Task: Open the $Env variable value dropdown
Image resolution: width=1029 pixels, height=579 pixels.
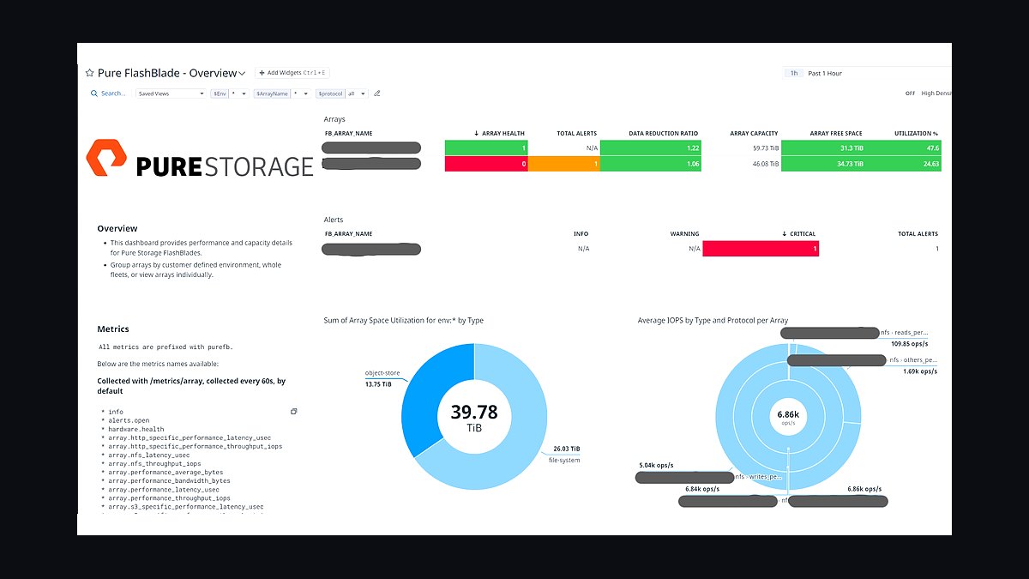Action: 239,93
